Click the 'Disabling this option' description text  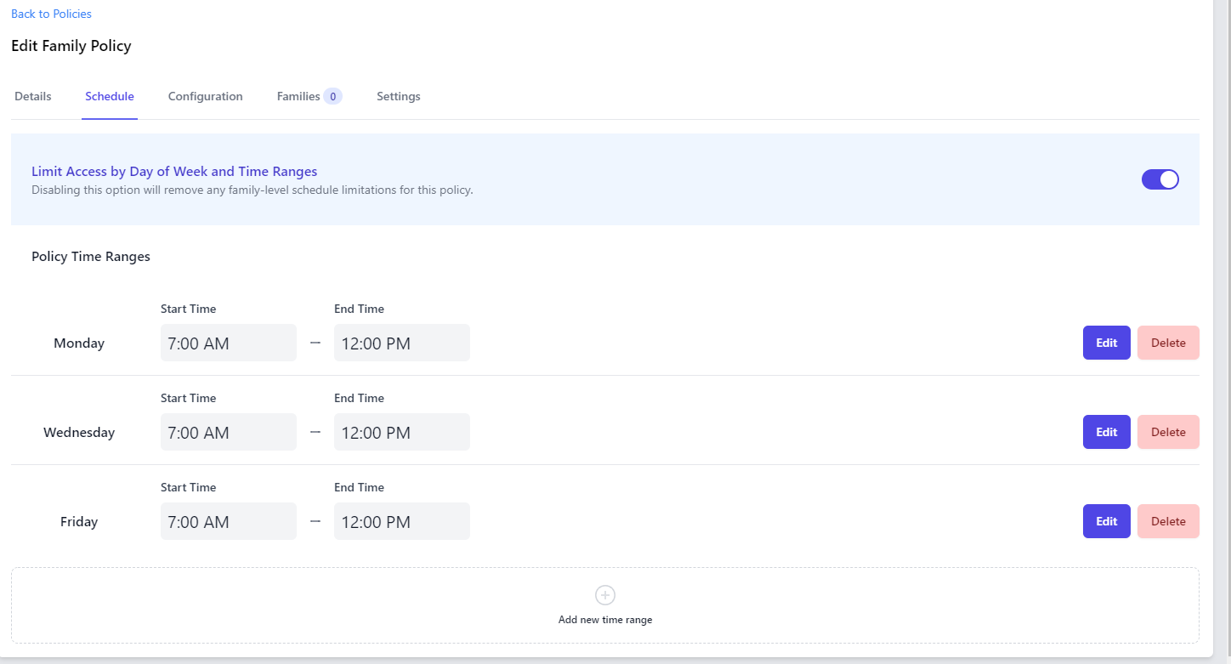click(x=252, y=190)
